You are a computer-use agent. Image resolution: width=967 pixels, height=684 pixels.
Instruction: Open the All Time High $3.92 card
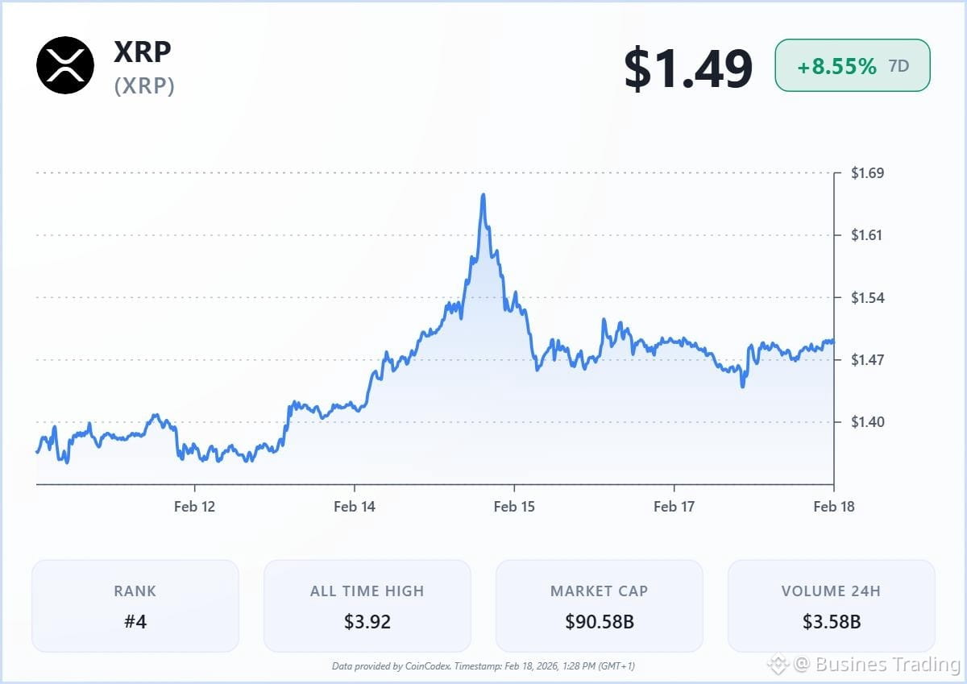pyautogui.click(x=367, y=606)
